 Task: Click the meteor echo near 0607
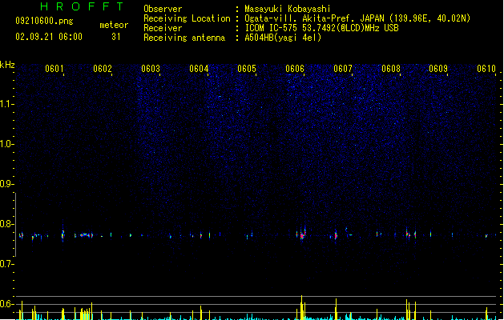[336, 235]
